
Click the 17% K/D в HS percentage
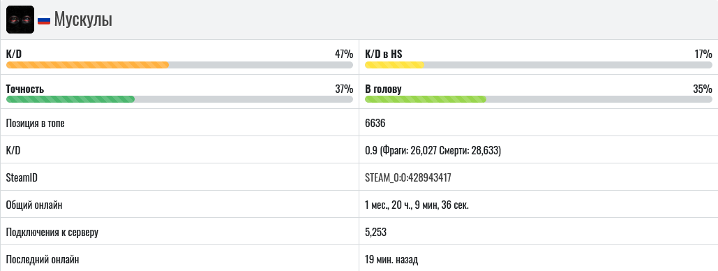703,54
